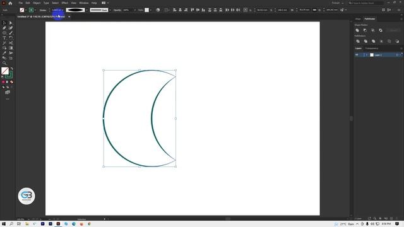
Task: Click Crop in Pathfinders row
Action: pyautogui.click(x=381, y=41)
